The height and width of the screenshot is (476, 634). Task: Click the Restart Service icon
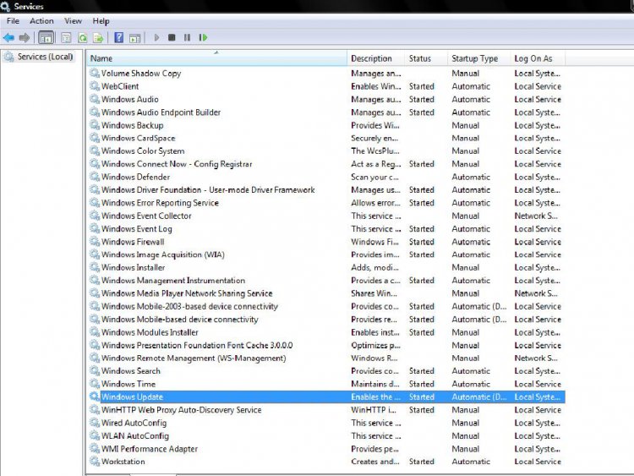coord(203,37)
